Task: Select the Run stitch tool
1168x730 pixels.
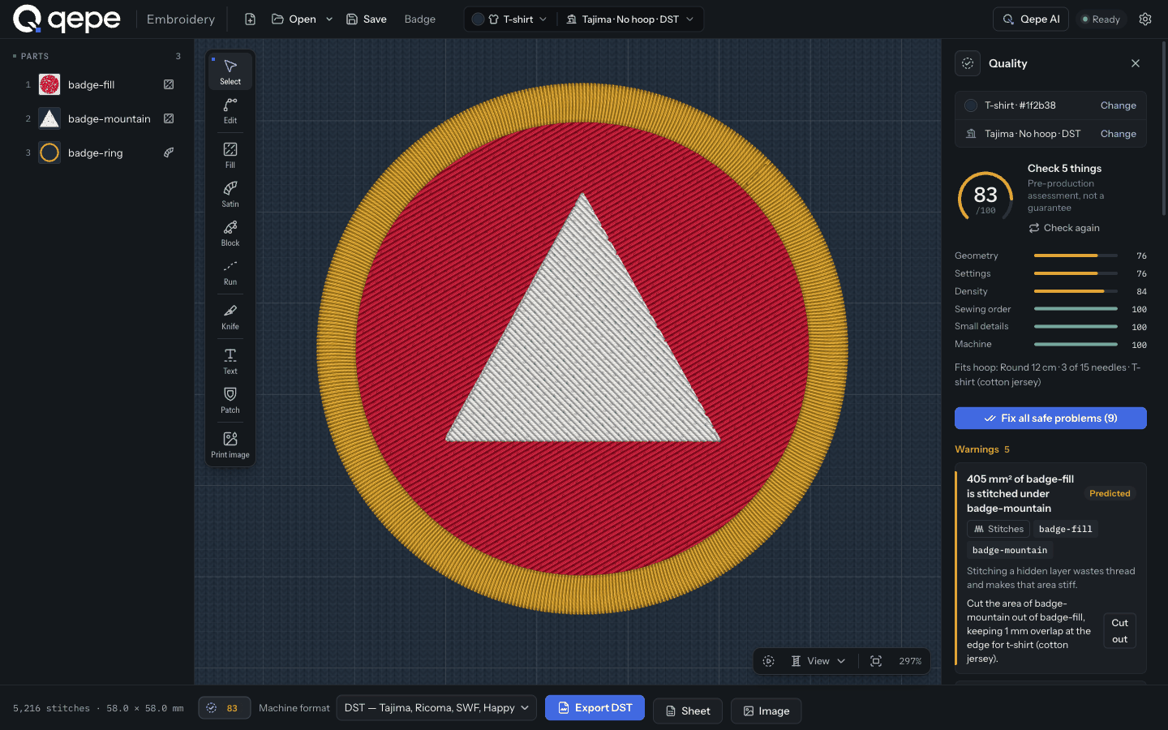Action: click(230, 272)
